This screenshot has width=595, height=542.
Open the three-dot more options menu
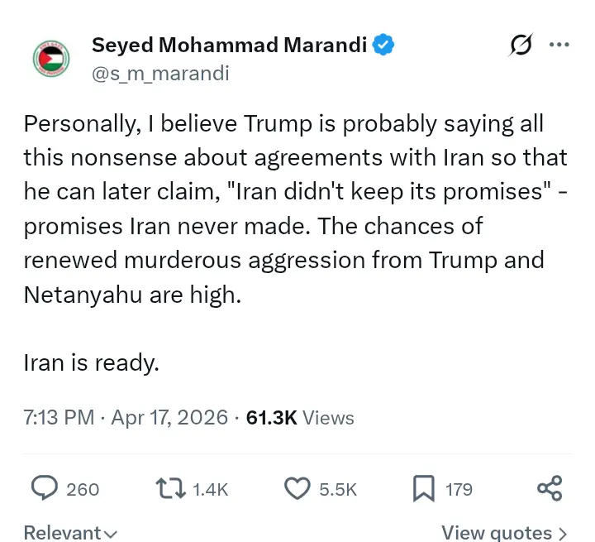coord(559,46)
